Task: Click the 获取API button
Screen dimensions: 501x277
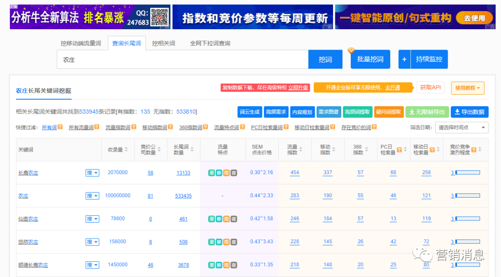Action: point(430,87)
